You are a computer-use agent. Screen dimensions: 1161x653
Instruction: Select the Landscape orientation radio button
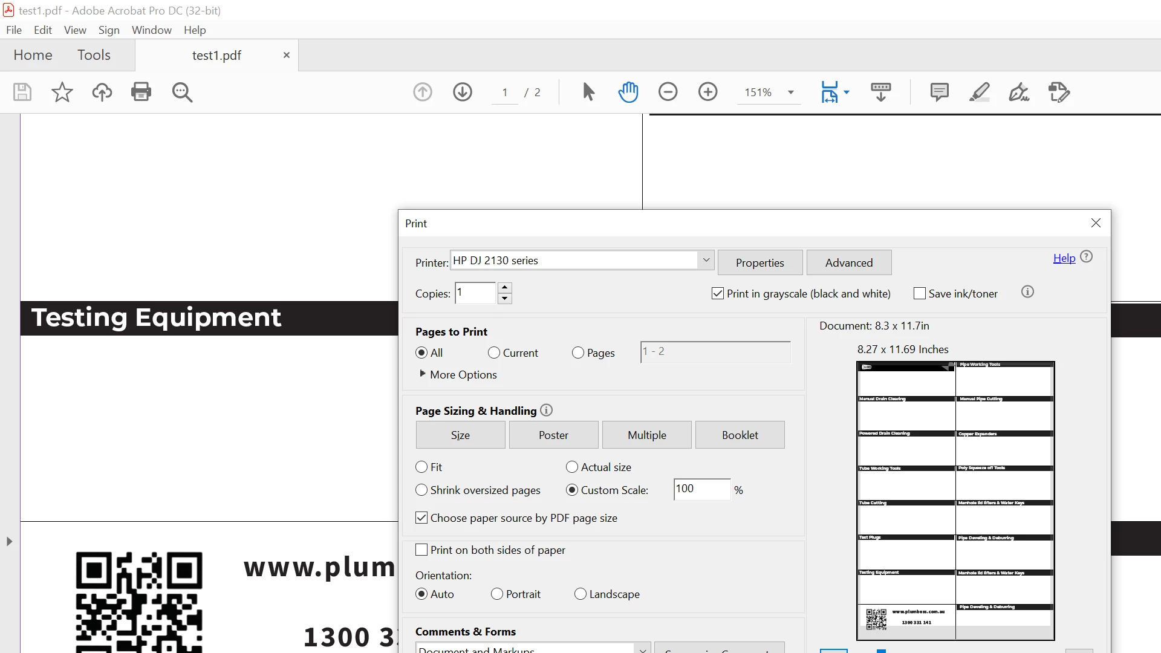[x=580, y=594]
